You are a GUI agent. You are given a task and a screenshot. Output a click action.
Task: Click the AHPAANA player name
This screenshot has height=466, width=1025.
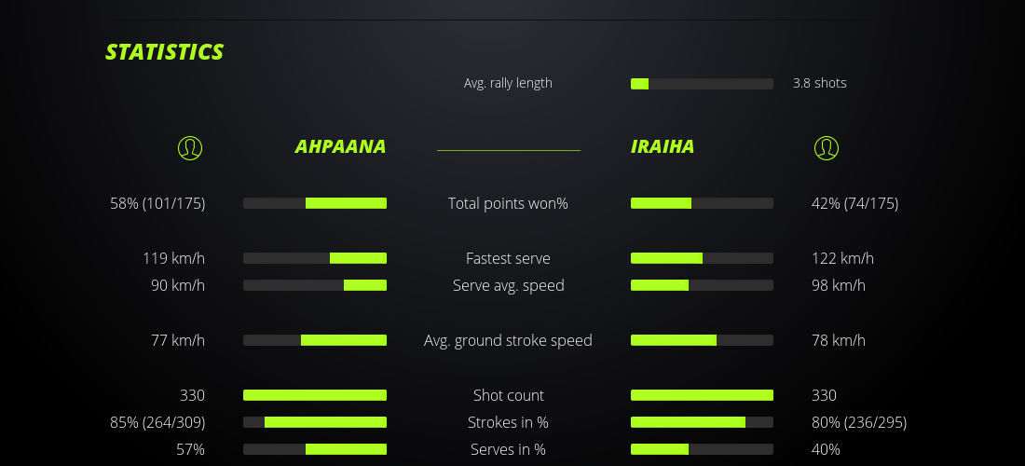point(340,146)
